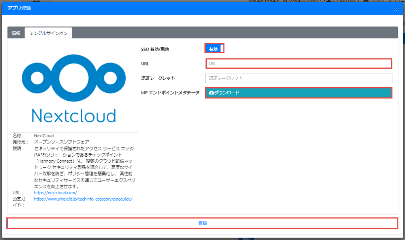Click the IdP エンドポイントメタデータ label
The image size is (405, 240).
pyautogui.click(x=170, y=93)
